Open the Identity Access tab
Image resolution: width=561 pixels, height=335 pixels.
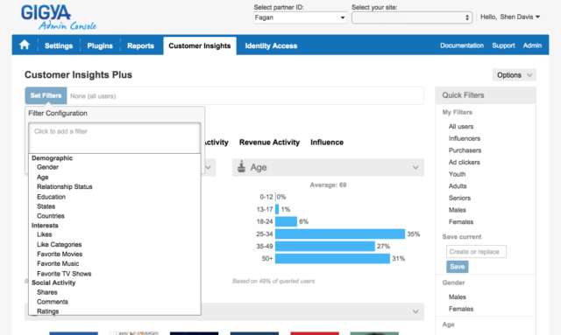click(x=271, y=45)
